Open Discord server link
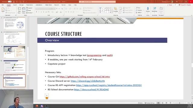 point(88,81)
